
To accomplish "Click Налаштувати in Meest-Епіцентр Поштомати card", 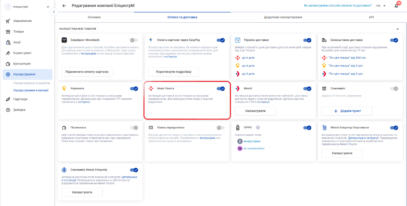I will (x=342, y=153).
